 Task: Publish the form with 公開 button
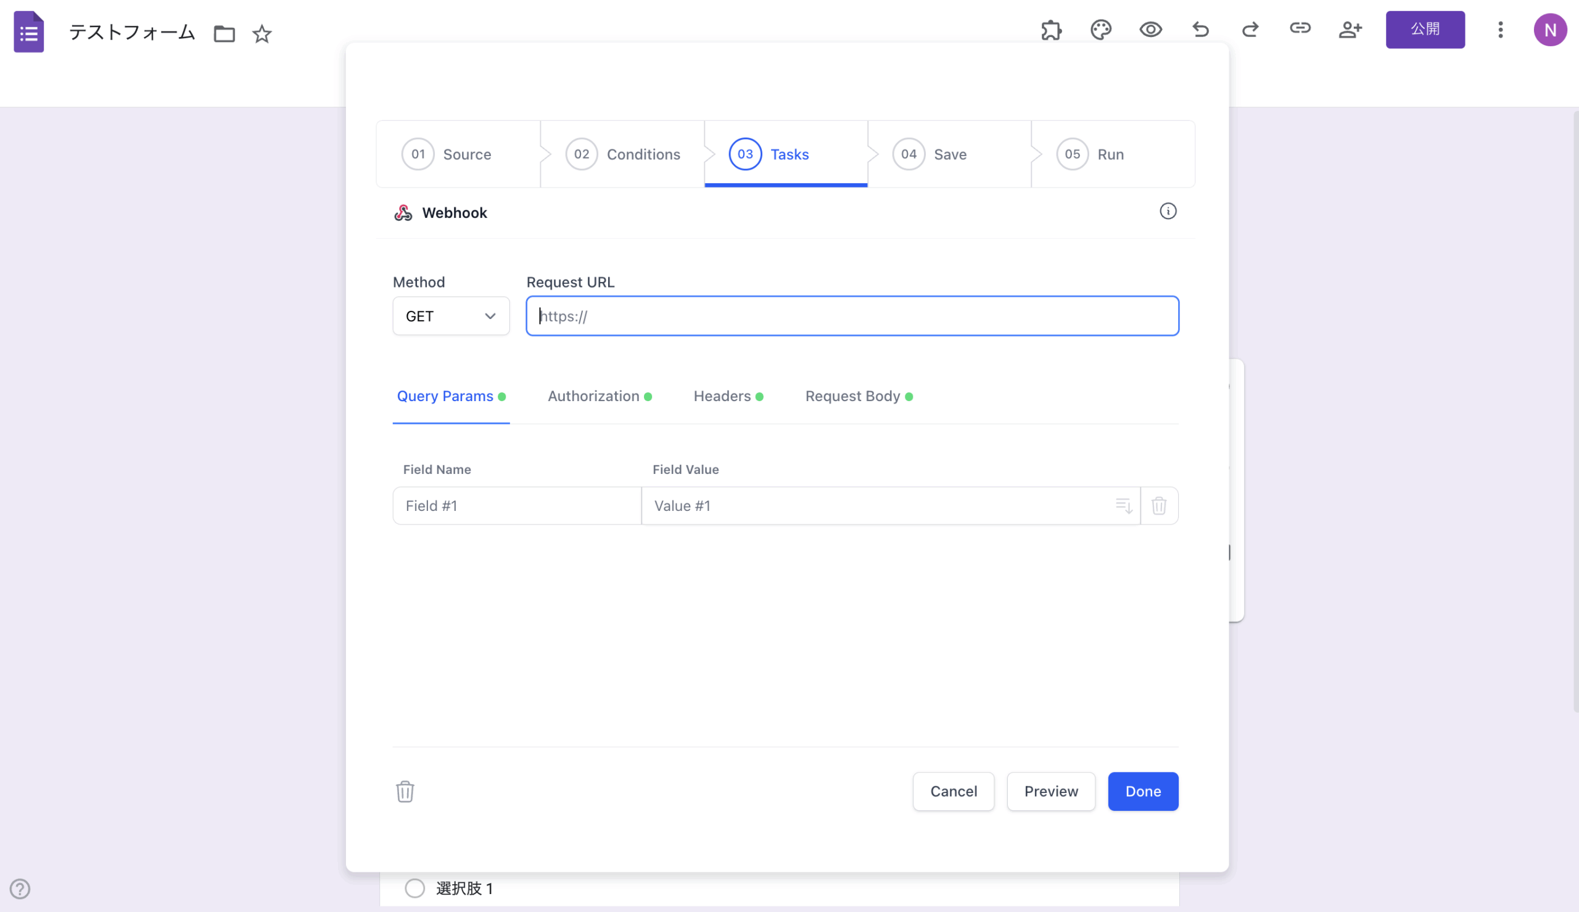click(x=1425, y=29)
